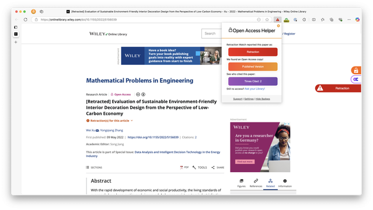The width and height of the screenshot is (373, 210).
Task: Reload the page
Action: [x=26, y=20]
